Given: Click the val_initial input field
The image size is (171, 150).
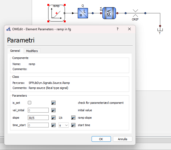Looking at the screenshot, I should point(38,110).
